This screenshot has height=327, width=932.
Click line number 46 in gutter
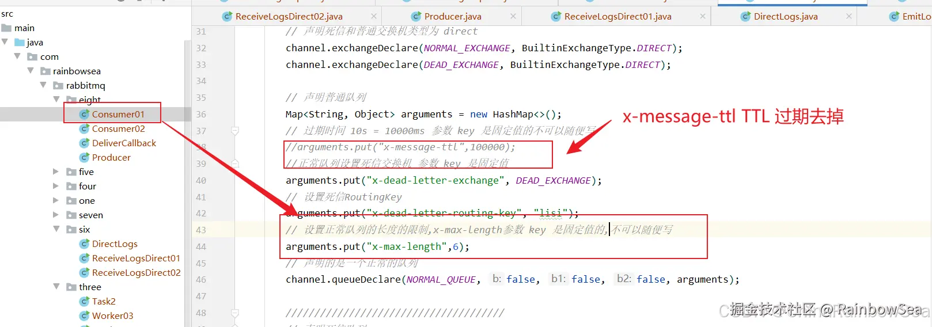tap(201, 279)
